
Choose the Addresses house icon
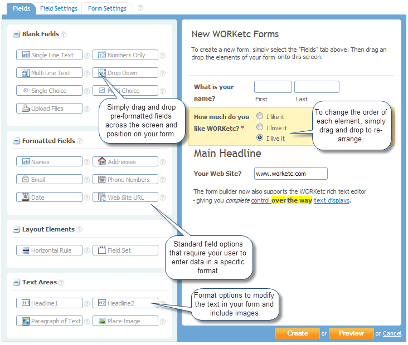102,162
